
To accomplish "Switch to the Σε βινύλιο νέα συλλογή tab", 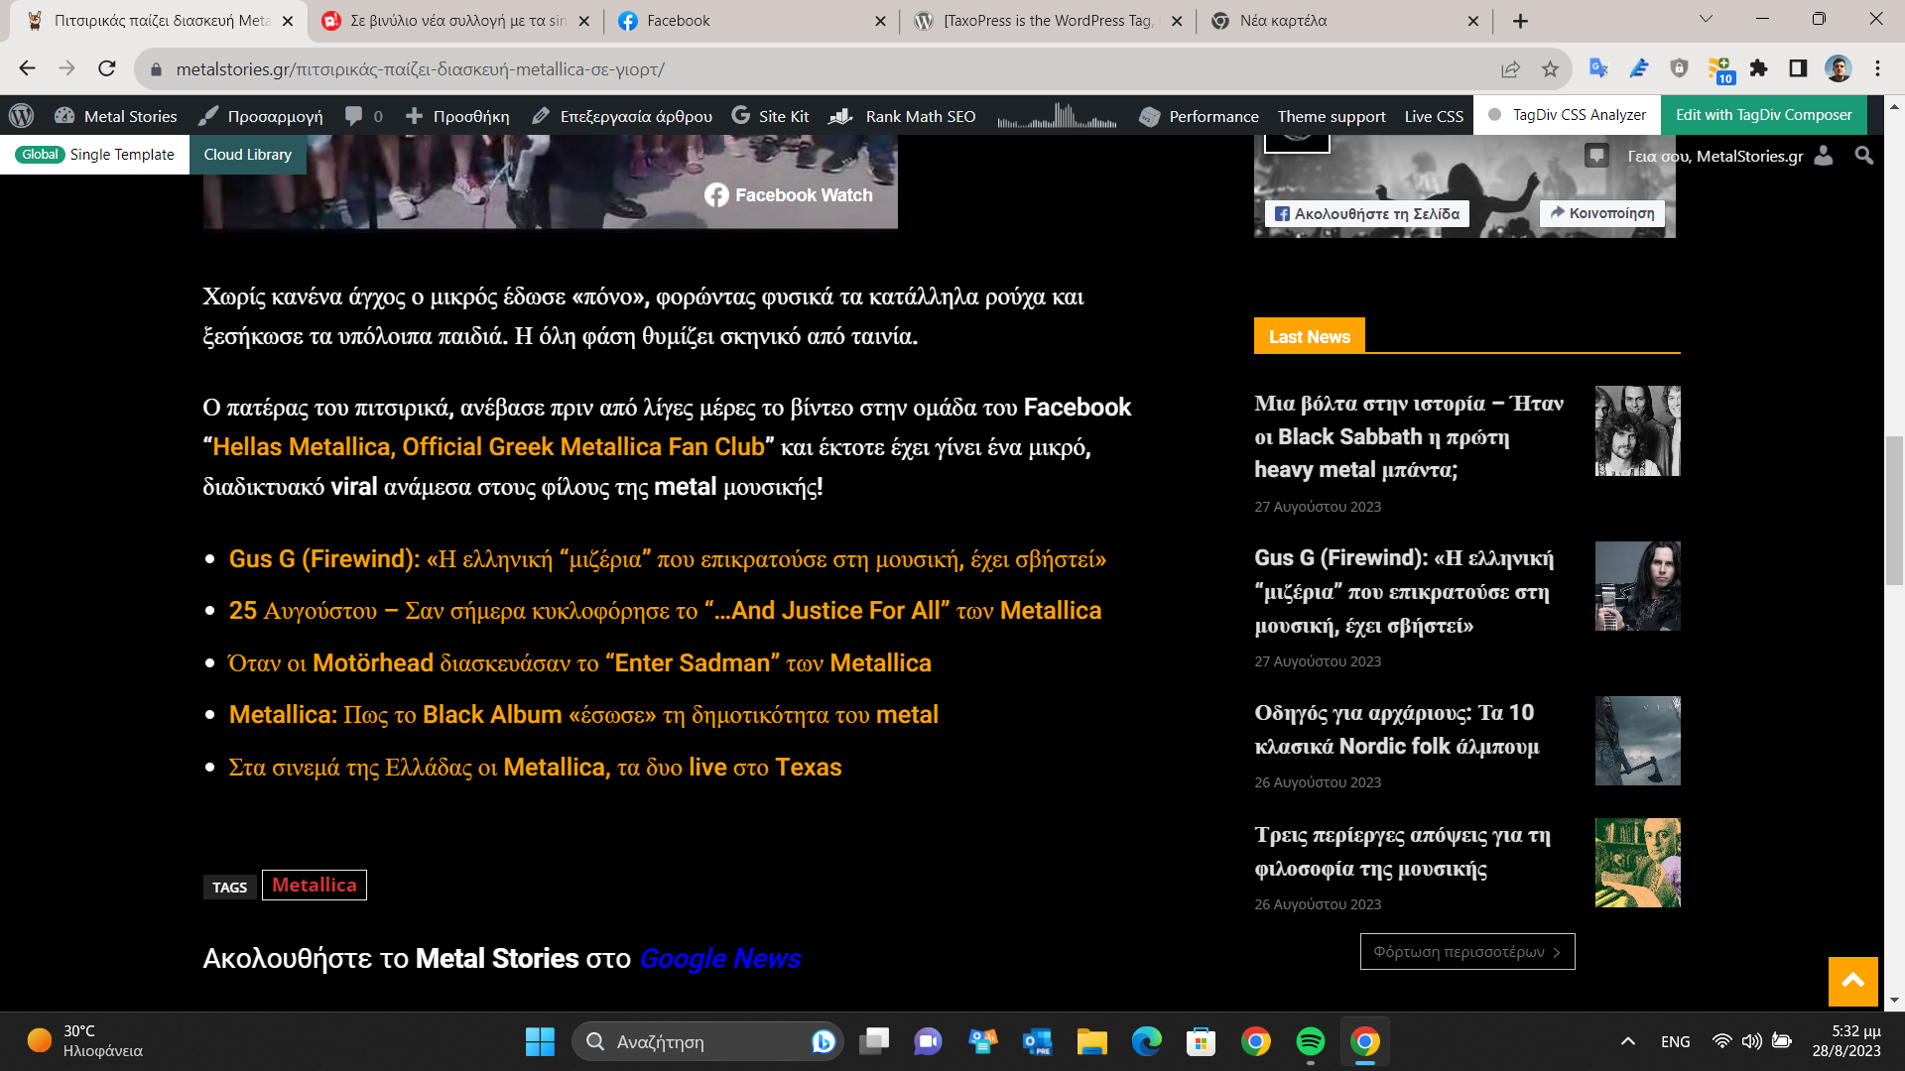I will (455, 21).
